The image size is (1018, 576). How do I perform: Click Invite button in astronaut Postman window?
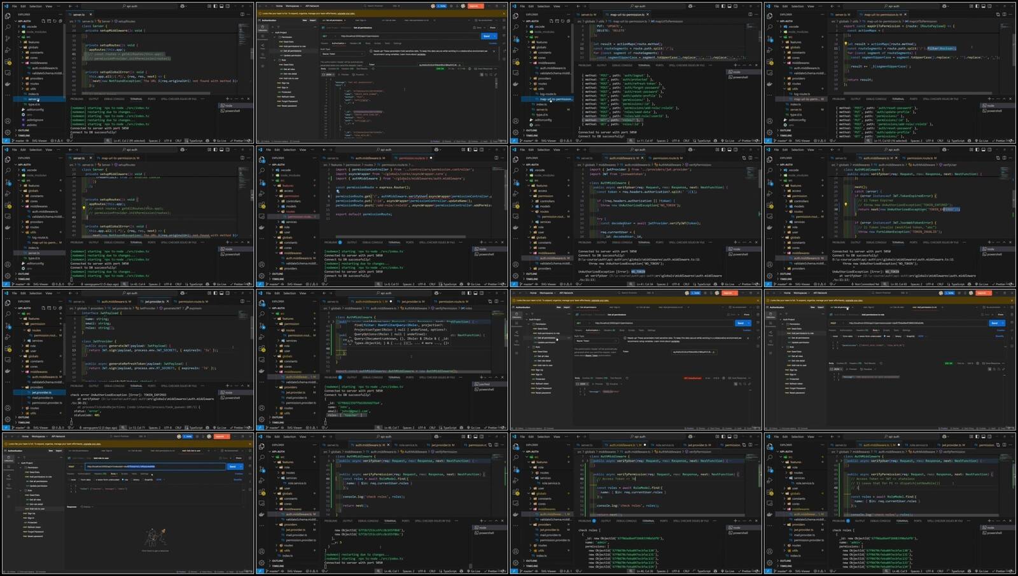click(188, 437)
